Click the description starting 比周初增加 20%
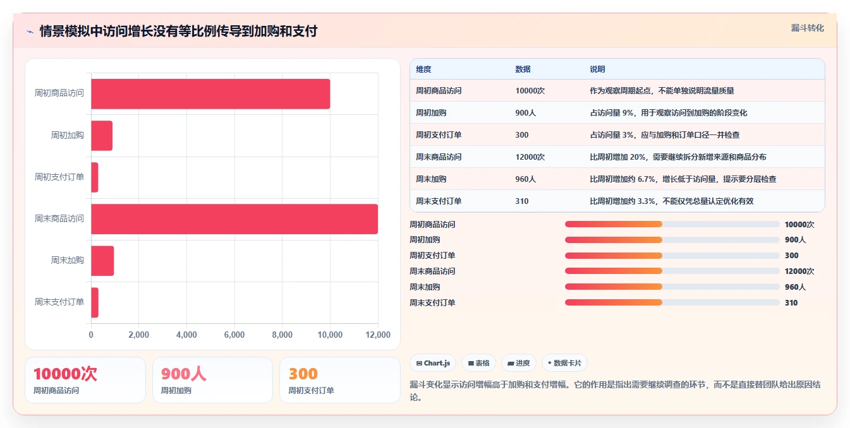 pyautogui.click(x=677, y=157)
